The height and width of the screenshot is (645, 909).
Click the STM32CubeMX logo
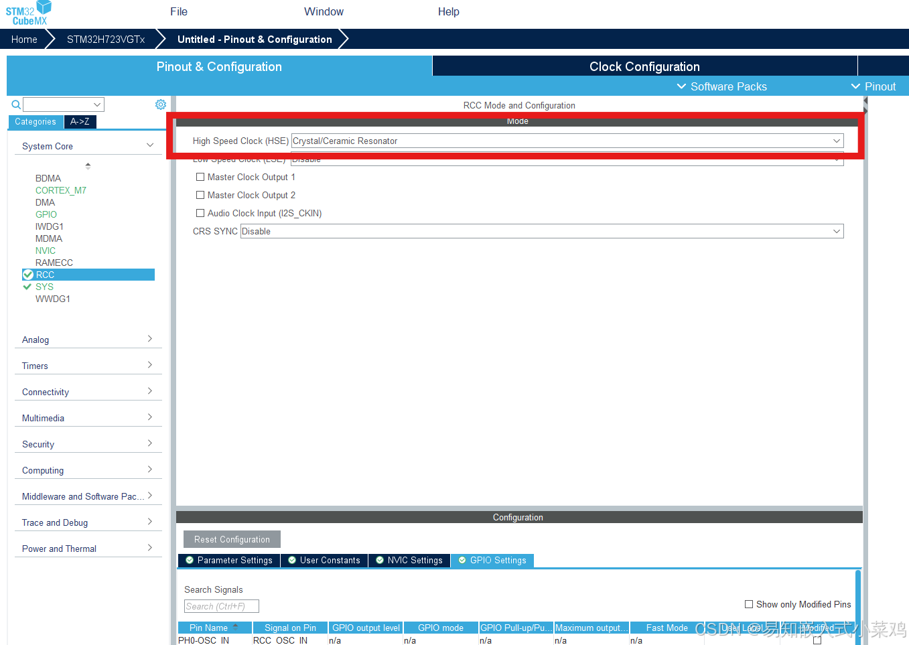click(29, 13)
